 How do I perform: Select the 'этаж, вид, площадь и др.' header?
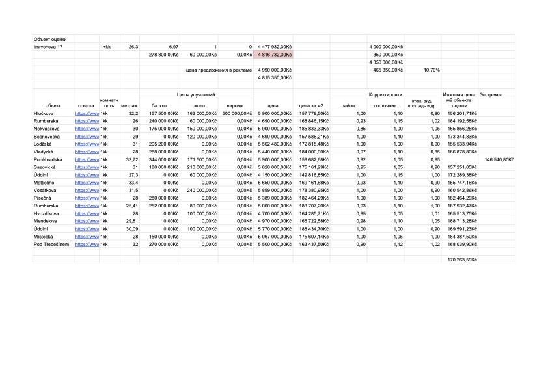(422, 103)
